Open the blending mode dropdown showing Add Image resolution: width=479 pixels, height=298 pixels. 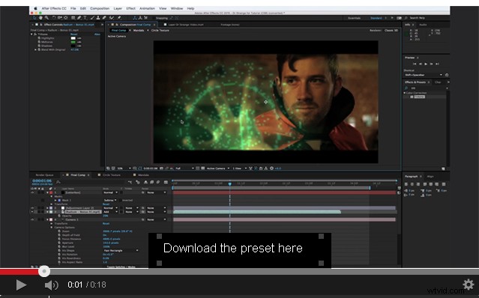click(x=110, y=212)
